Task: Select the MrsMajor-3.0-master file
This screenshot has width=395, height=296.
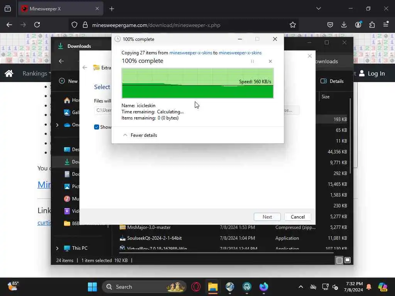Action: click(x=149, y=227)
